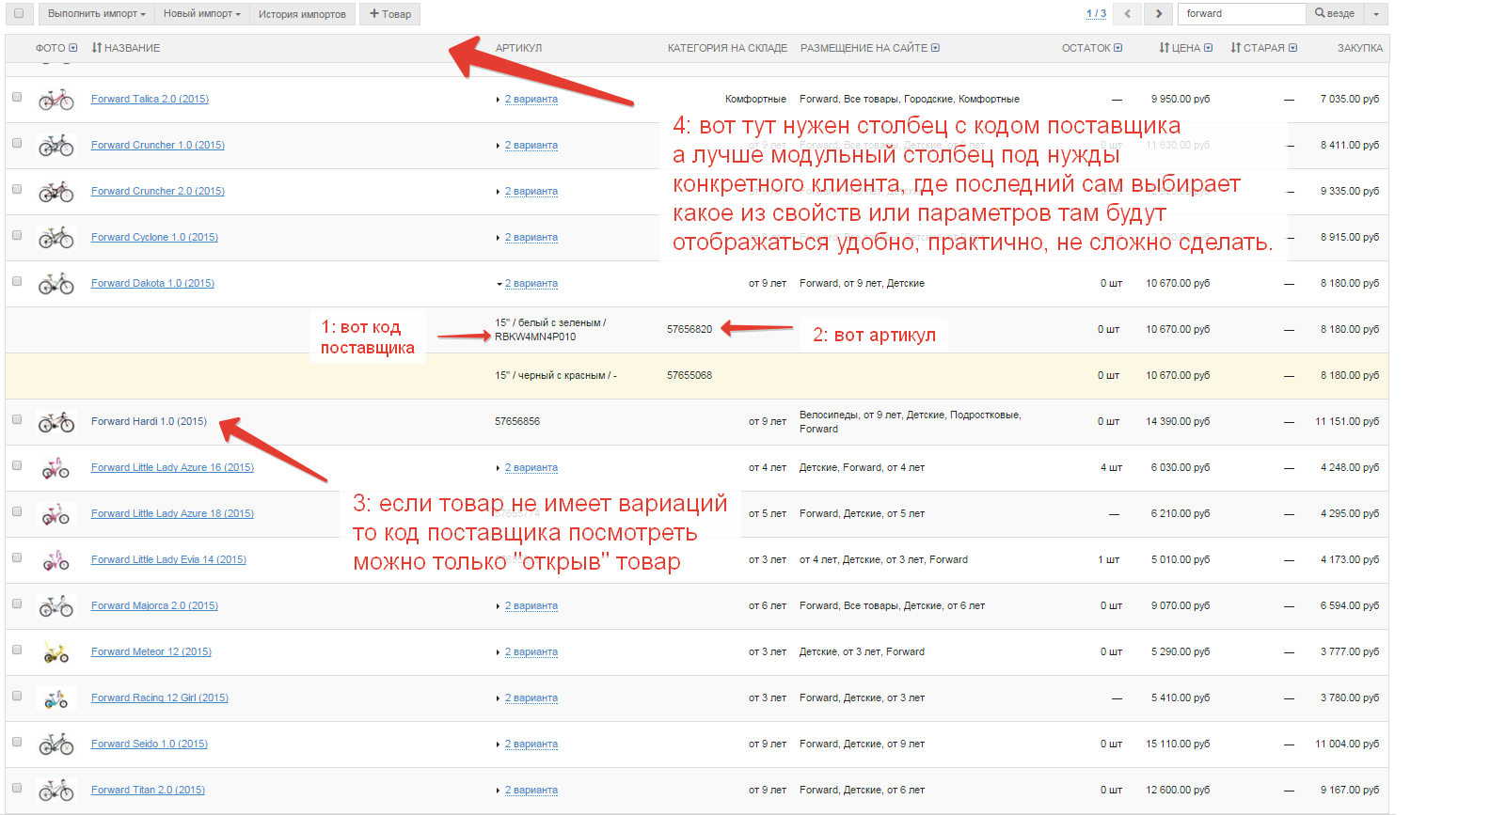The width and height of the screenshot is (1490, 815).
Task: Expand 2 варианта for Forward Cruncher 2.0
Action: tap(531, 192)
